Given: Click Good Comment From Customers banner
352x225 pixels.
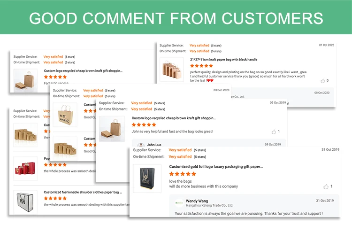Looking at the screenshot, I should pyautogui.click(x=176, y=17).
